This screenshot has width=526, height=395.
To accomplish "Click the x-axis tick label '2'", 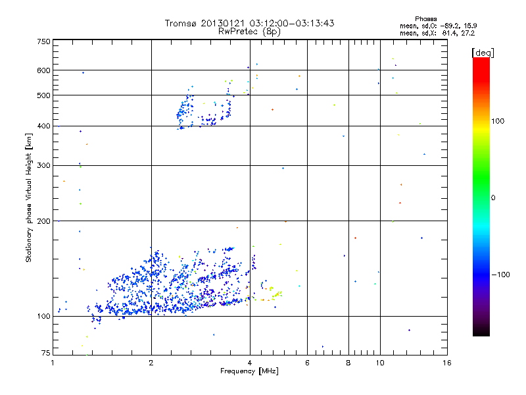I will pos(151,363).
